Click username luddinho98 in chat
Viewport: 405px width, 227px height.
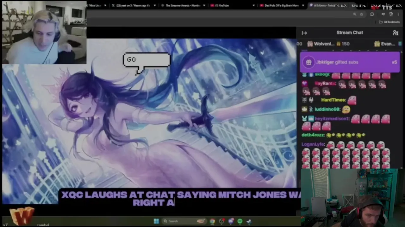pos(327,109)
